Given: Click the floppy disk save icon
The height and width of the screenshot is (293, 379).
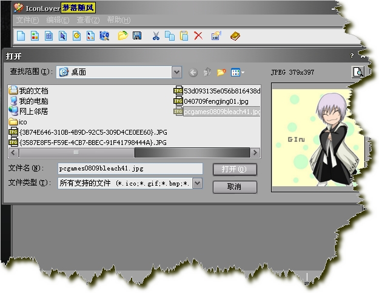Looking at the screenshot, I should tap(137, 36).
